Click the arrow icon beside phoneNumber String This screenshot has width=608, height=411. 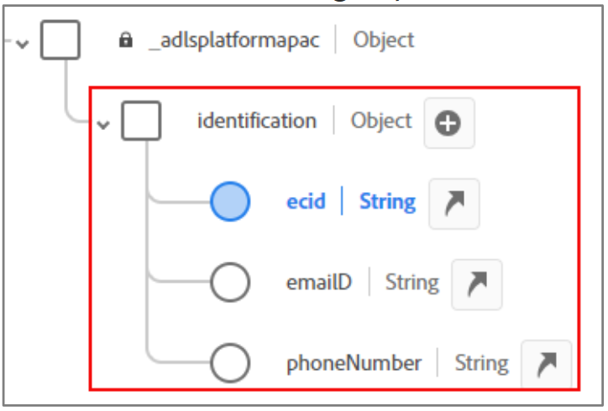(547, 364)
